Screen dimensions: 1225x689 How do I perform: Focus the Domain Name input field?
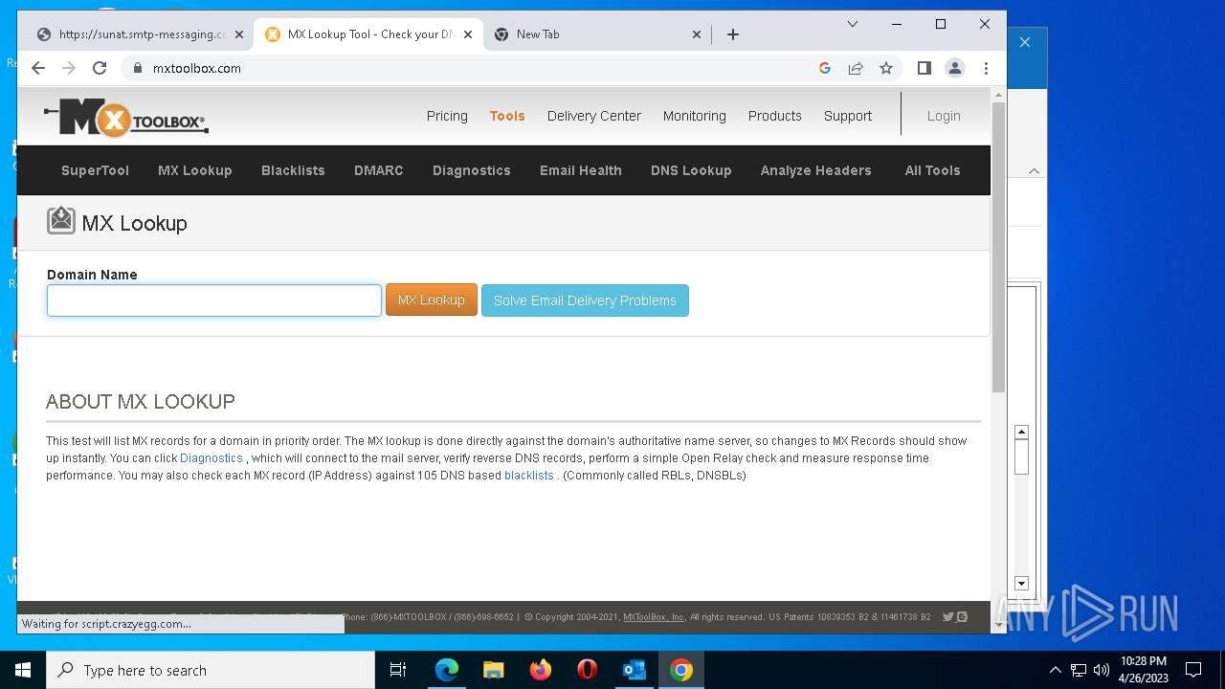coord(214,300)
